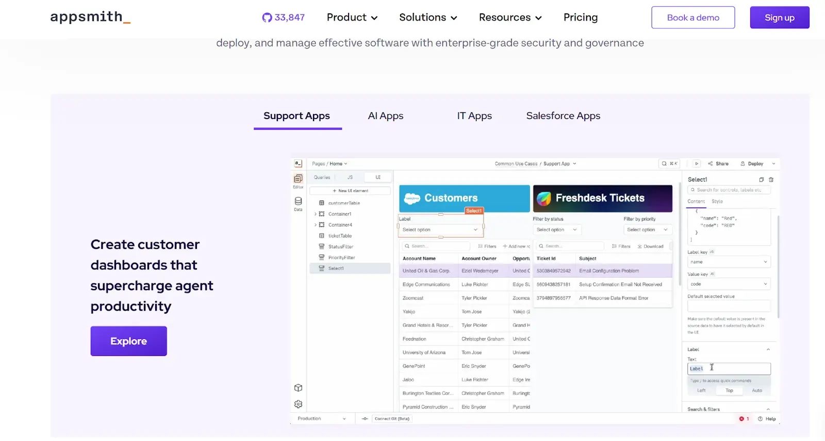
Task: Click the JS toggle beside Value key
Action: [x=712, y=274]
